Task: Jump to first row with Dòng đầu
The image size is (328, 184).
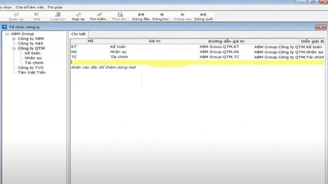Action: 141,16
